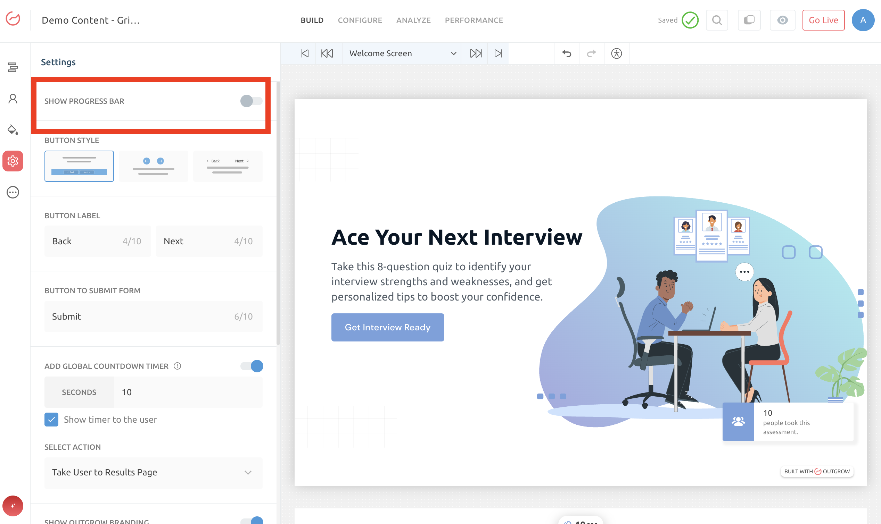
Task: Open the account avatar menu
Action: pos(863,20)
